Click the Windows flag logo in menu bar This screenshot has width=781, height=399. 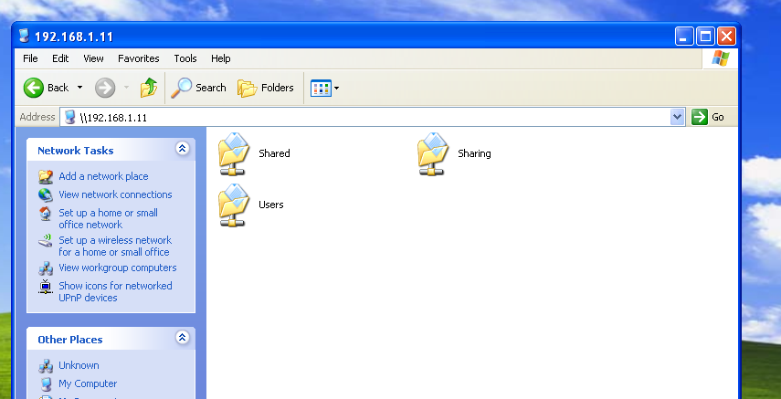720,58
